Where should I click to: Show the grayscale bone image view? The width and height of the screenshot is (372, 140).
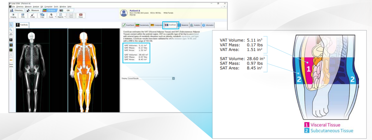pyautogui.click(x=11, y=40)
